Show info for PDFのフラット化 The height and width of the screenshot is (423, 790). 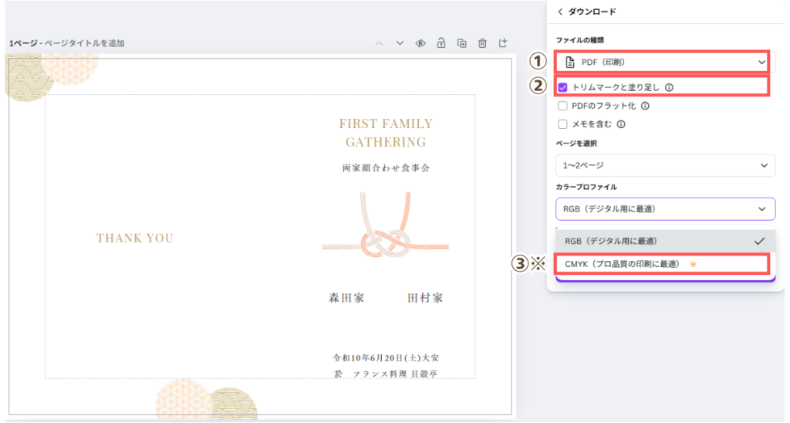click(645, 106)
